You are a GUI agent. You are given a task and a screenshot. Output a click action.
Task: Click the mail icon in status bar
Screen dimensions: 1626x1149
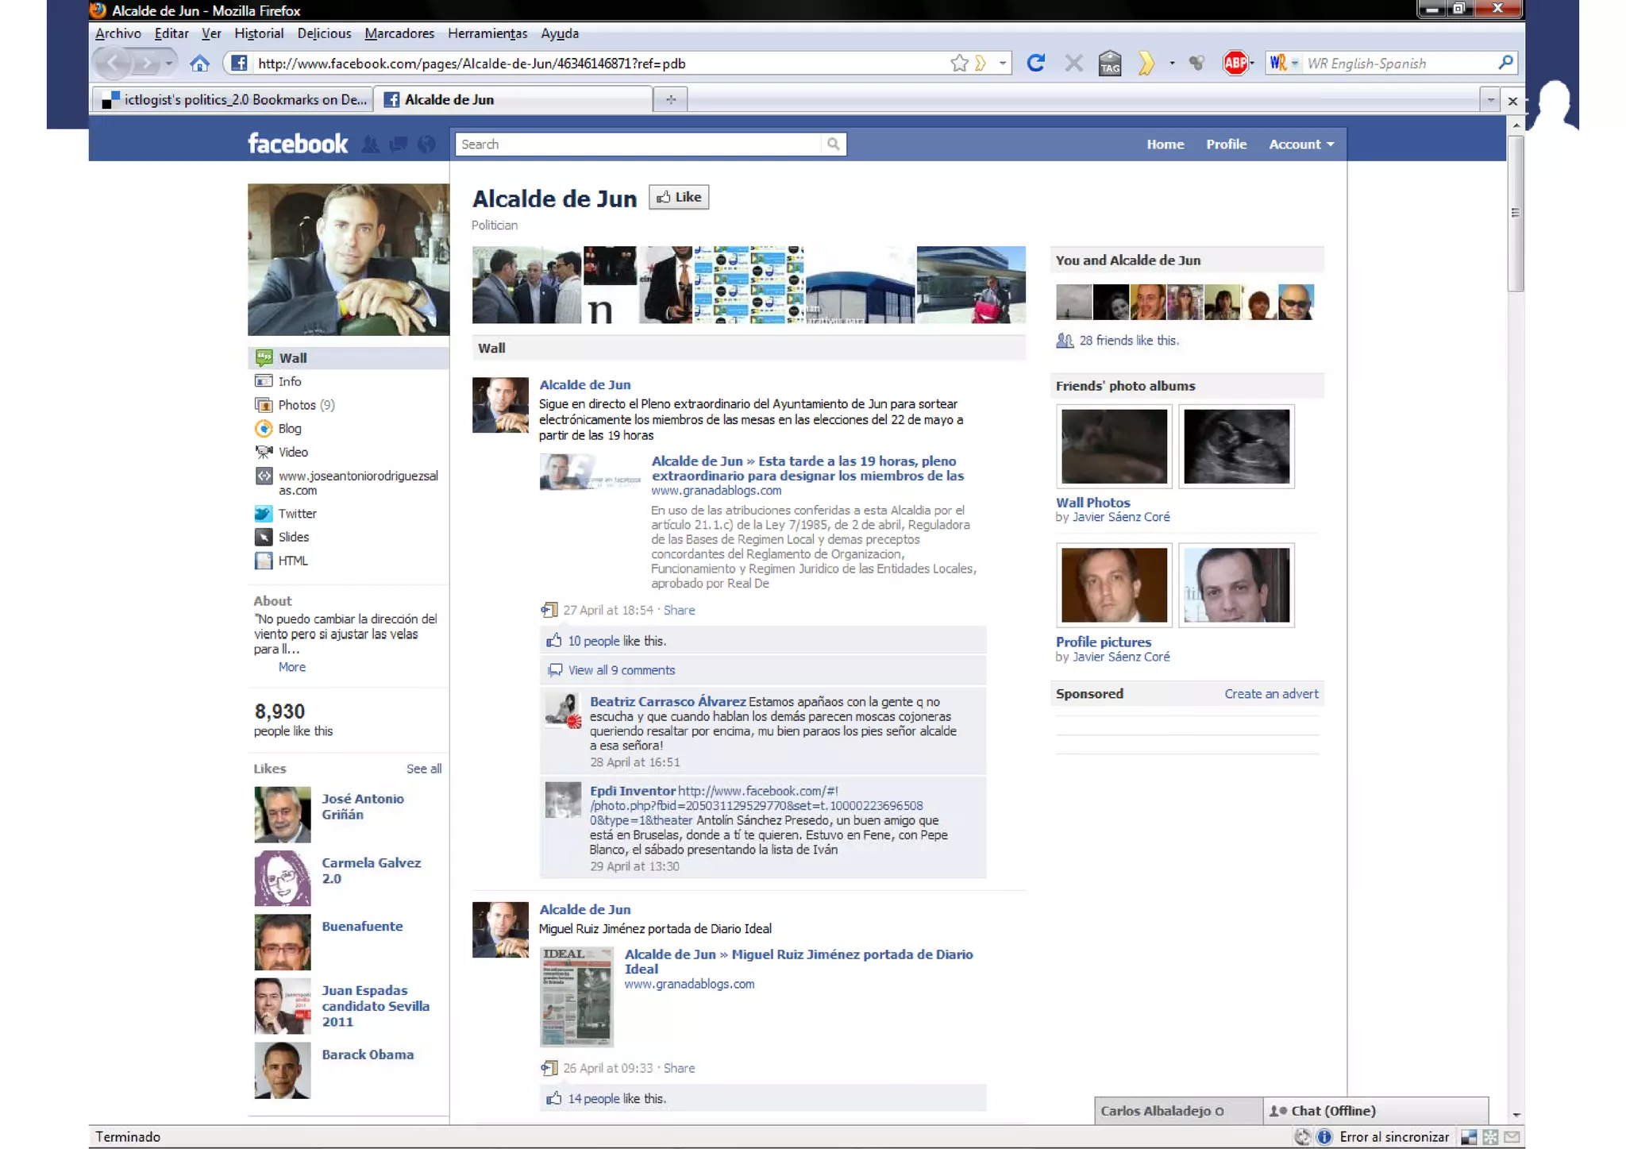pyautogui.click(x=1512, y=1137)
